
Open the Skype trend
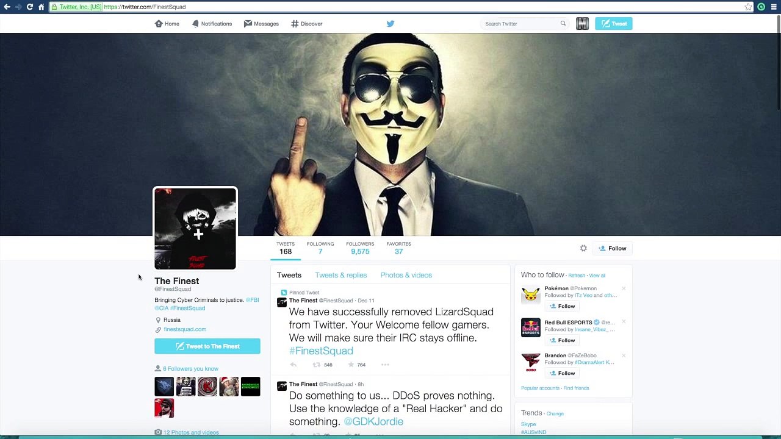point(528,424)
